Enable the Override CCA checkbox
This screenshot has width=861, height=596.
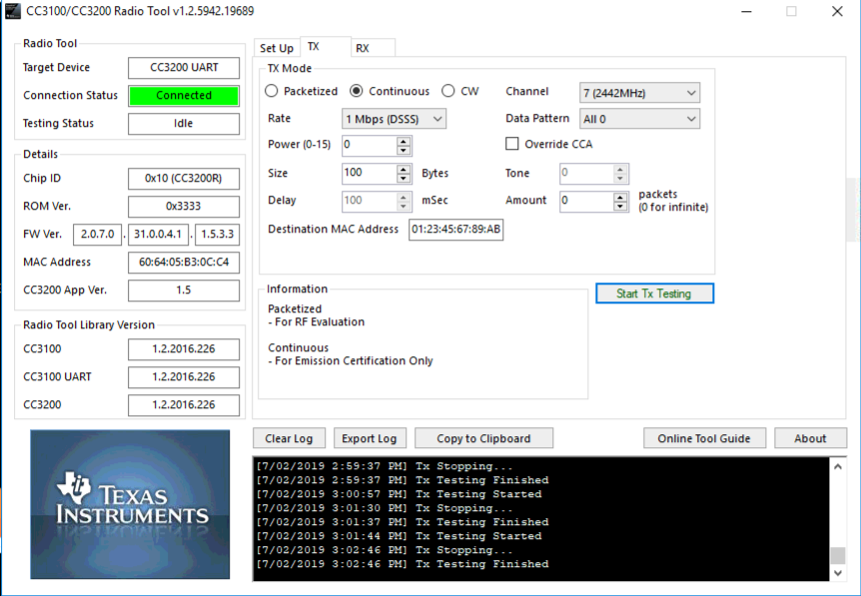coord(511,144)
